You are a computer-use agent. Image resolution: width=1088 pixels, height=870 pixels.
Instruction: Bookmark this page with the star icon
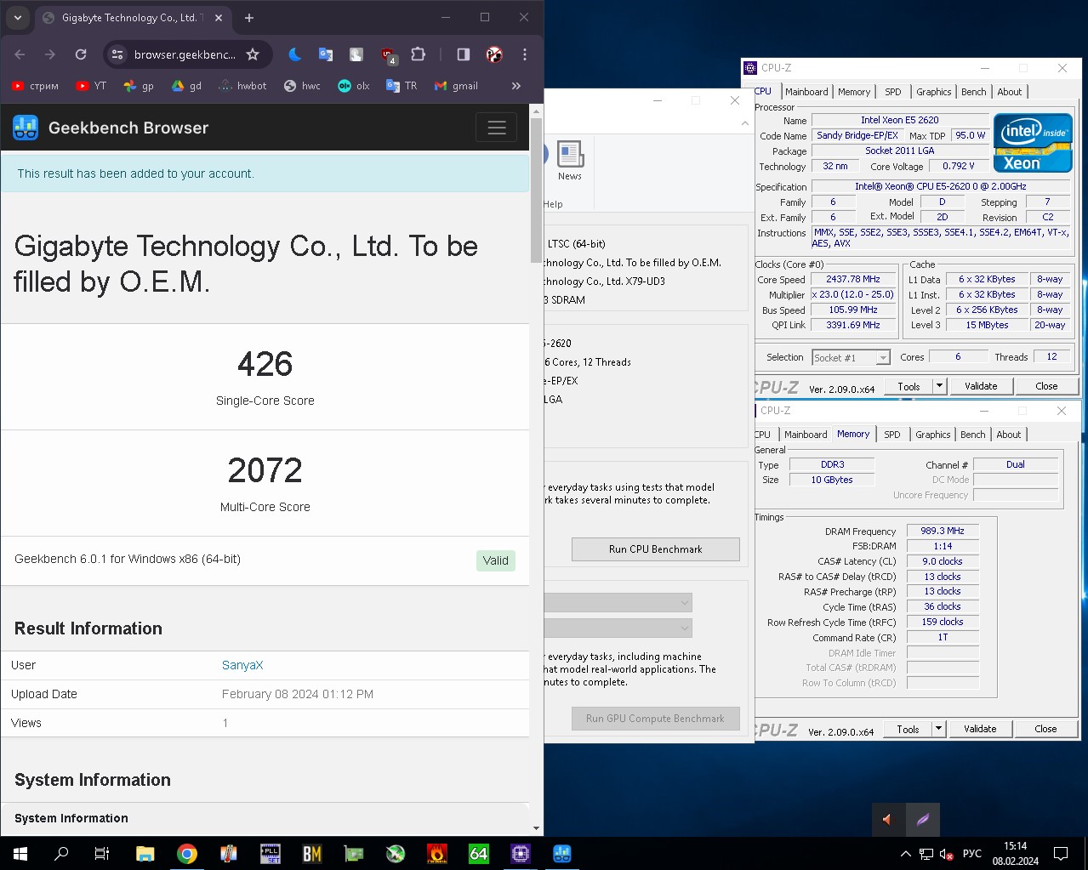pos(253,54)
